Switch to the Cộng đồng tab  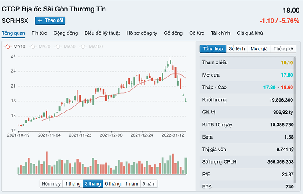coord(65,33)
